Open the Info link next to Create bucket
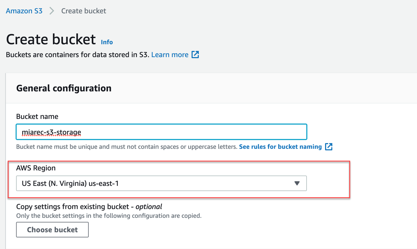Viewport: 417px width, 249px height. 107,42
